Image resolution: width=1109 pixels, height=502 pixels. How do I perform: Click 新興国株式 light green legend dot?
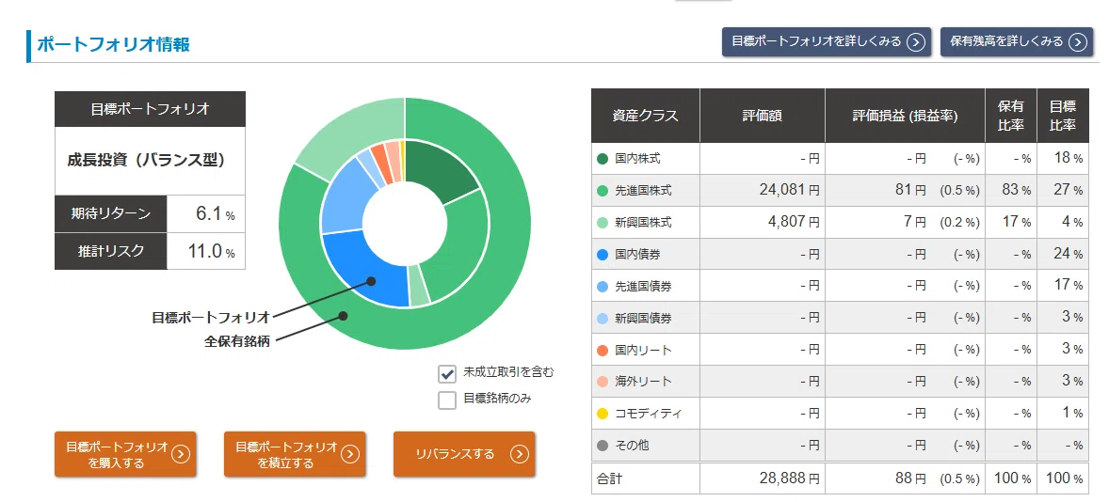pyautogui.click(x=603, y=223)
